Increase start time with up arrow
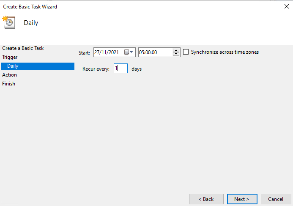293x206 pixels. [176, 50]
